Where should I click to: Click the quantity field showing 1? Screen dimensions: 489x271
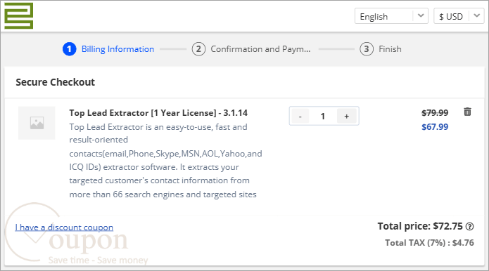click(323, 117)
